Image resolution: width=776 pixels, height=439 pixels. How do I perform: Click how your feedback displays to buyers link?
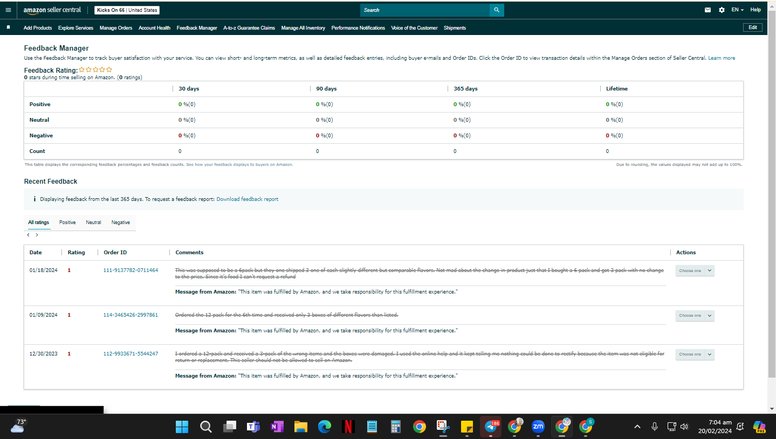239,165
